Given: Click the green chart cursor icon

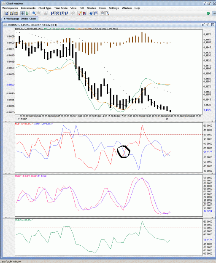Looking at the screenshot, I should click(x=27, y=13).
